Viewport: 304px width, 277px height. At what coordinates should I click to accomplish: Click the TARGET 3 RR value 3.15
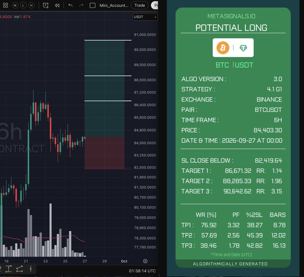[277, 191]
